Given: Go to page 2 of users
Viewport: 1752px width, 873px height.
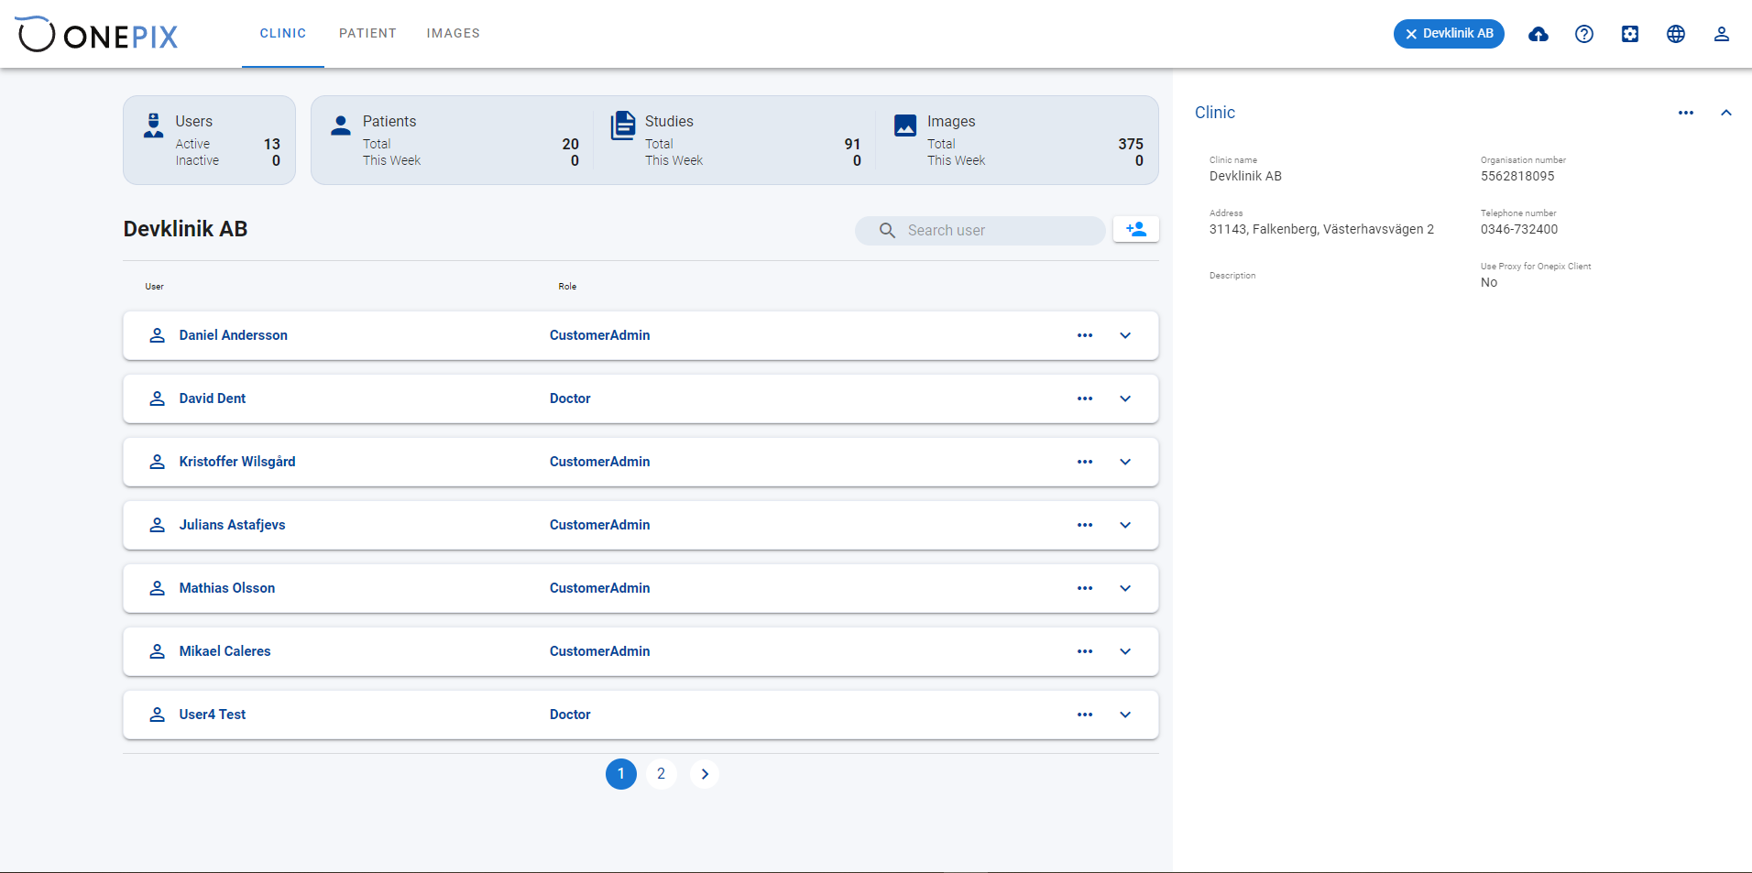Looking at the screenshot, I should click(x=662, y=774).
